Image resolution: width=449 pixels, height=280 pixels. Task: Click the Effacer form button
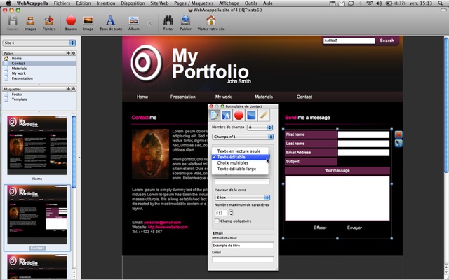coord(320,227)
